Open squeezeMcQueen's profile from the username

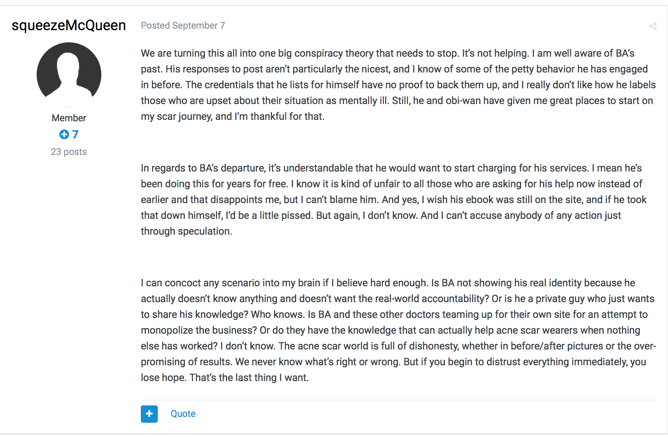point(69,25)
